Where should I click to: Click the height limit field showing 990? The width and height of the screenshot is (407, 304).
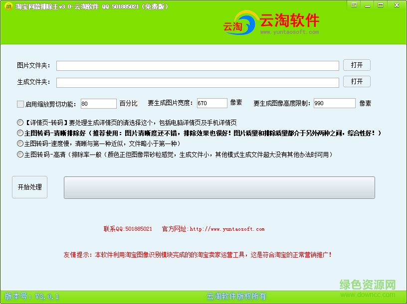coord(334,103)
